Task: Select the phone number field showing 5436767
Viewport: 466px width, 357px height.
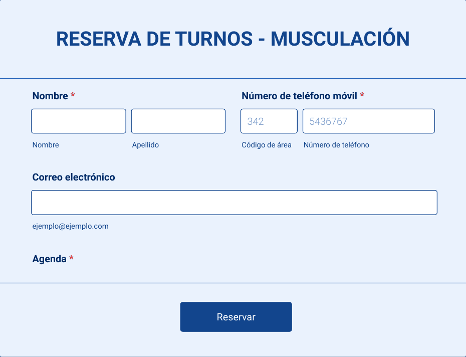Action: pos(368,121)
